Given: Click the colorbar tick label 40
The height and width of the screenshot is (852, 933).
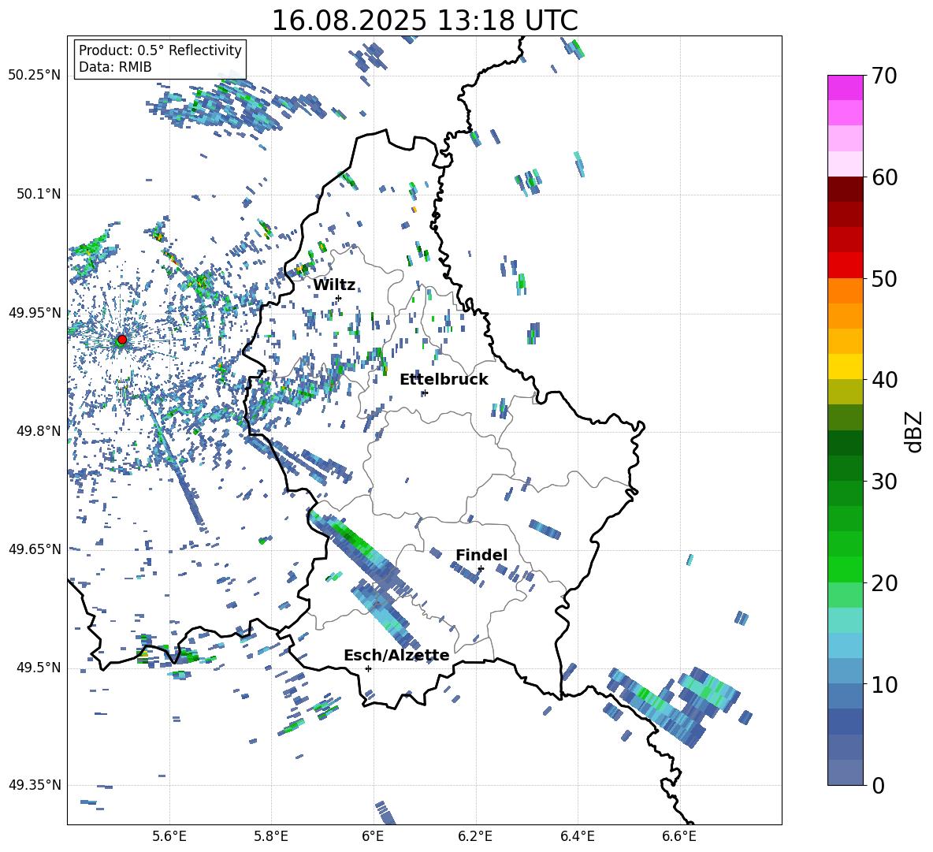Looking at the screenshot, I should tap(884, 380).
